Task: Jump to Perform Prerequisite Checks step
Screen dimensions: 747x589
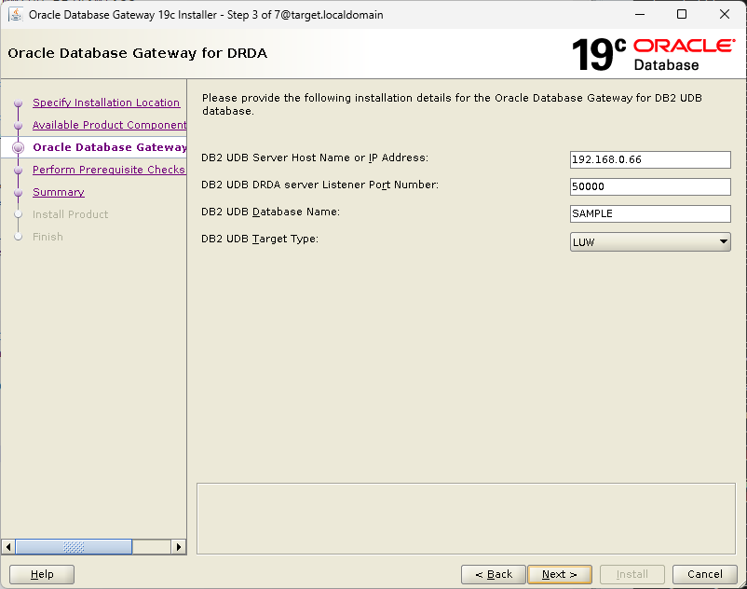Action: coord(109,170)
